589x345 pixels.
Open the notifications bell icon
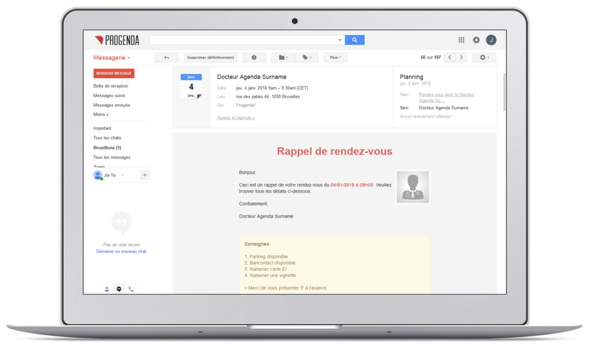coord(476,40)
